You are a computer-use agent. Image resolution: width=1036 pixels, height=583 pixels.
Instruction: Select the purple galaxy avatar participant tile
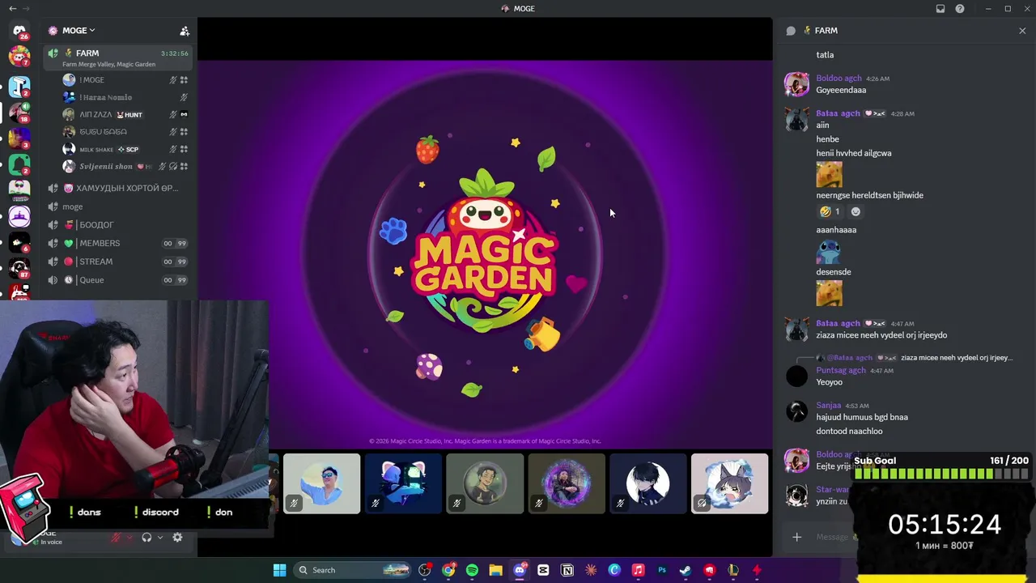pyautogui.click(x=566, y=483)
